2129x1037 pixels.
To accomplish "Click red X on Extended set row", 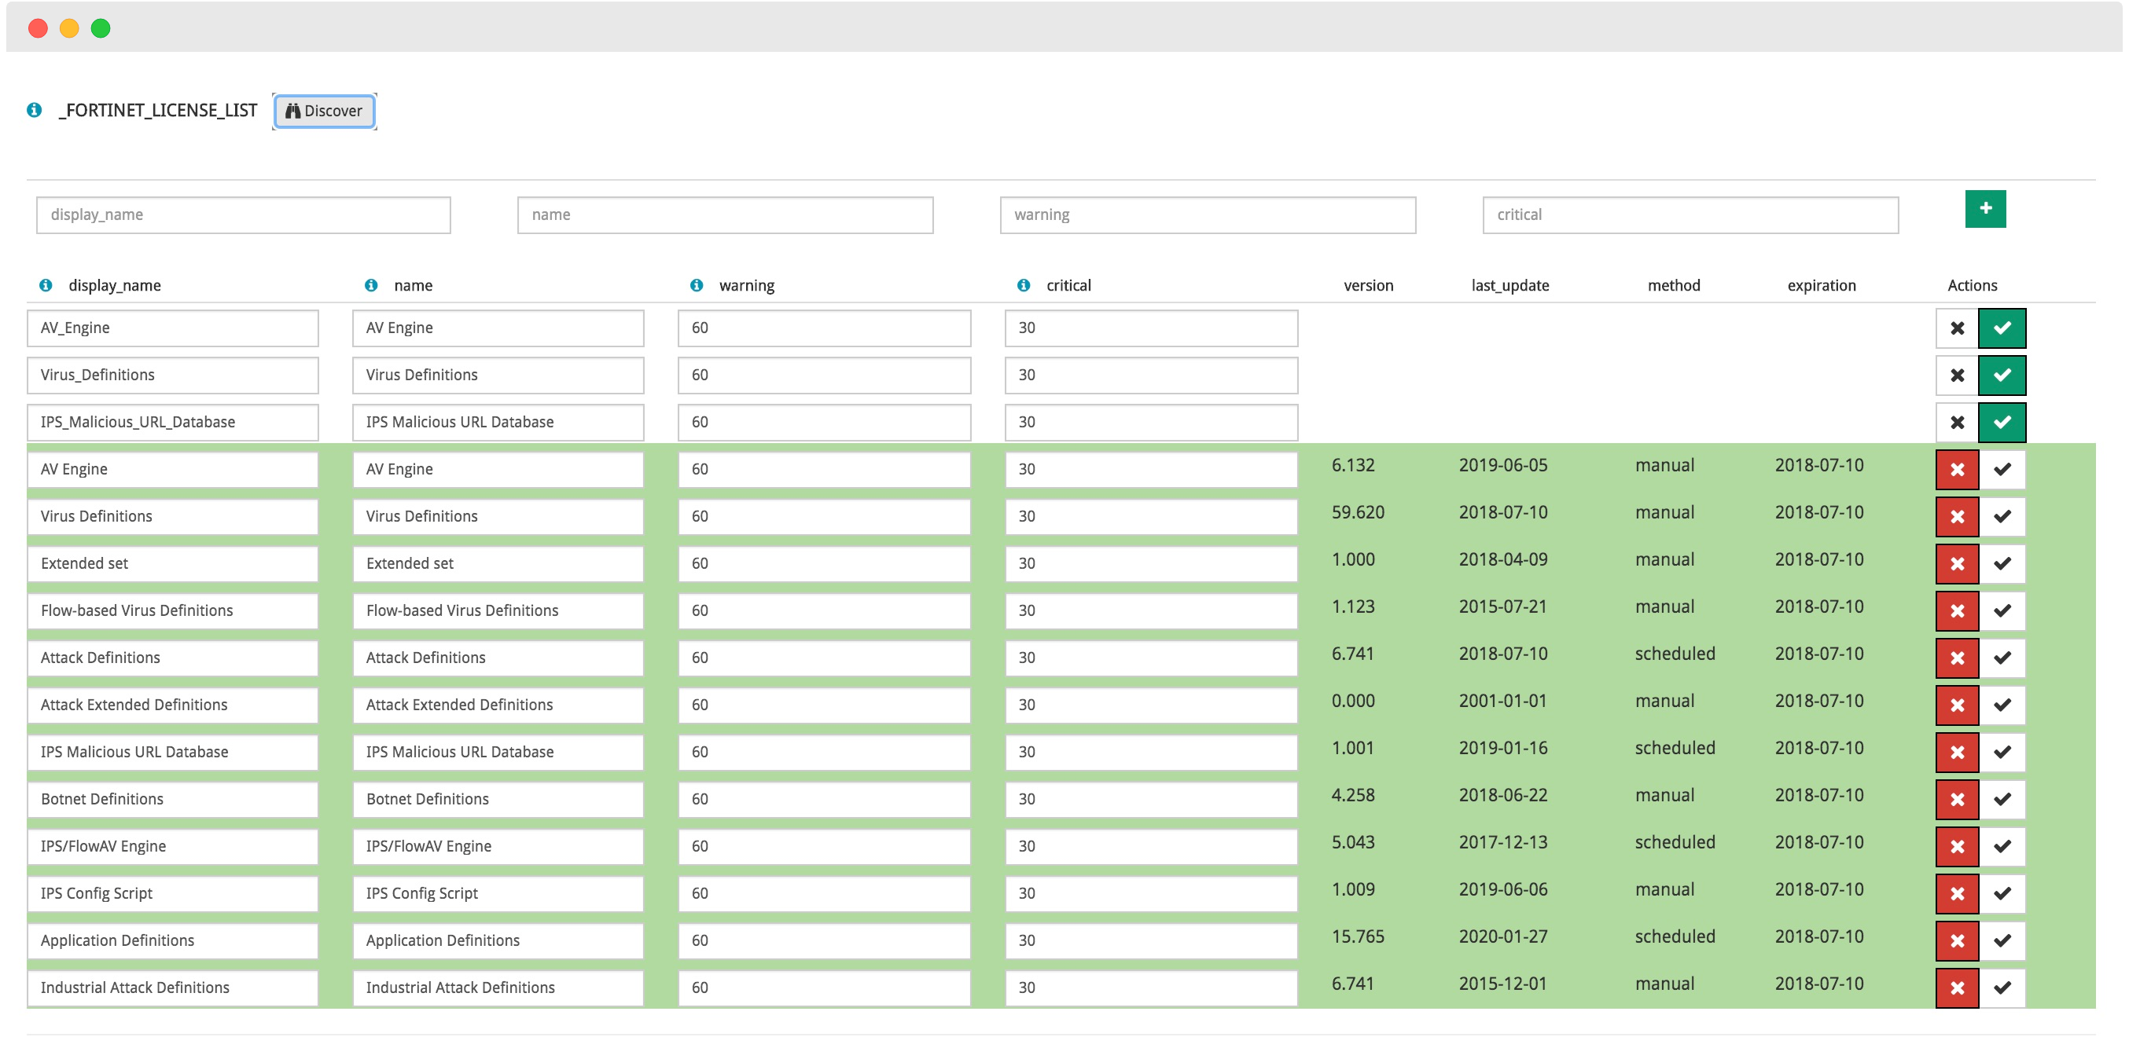I will (x=1957, y=563).
